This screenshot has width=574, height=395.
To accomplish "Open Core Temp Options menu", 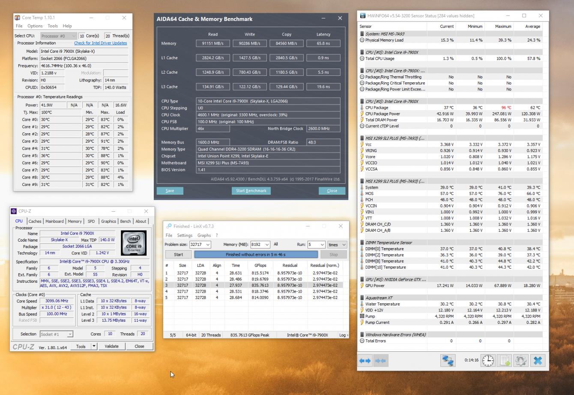I will [x=35, y=26].
